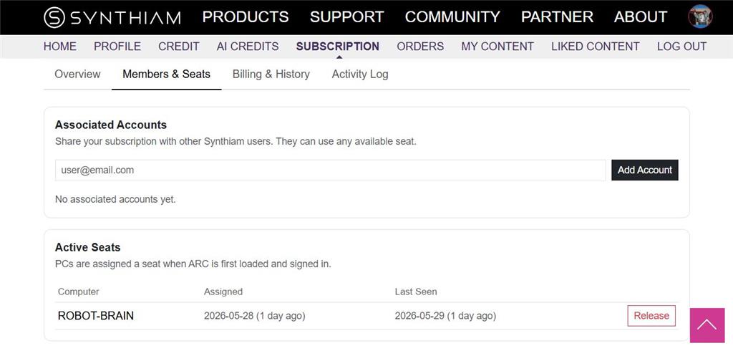The height and width of the screenshot is (356, 733).
Task: Open LIKED CONTENT page
Action: pyautogui.click(x=595, y=47)
